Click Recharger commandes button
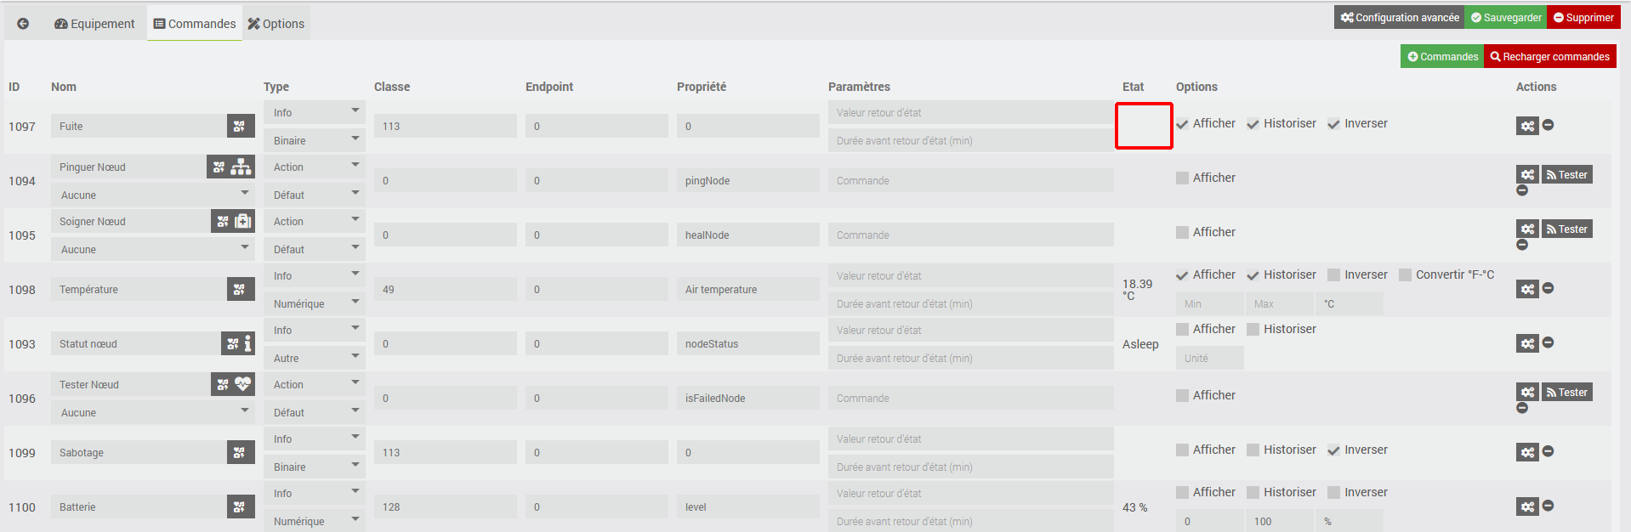Image resolution: width=1631 pixels, height=532 pixels. (1550, 57)
